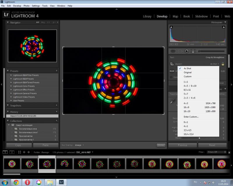The image size is (233, 186).
Task: Clear History with the X icon
Action: pyautogui.click(x=57, y=112)
